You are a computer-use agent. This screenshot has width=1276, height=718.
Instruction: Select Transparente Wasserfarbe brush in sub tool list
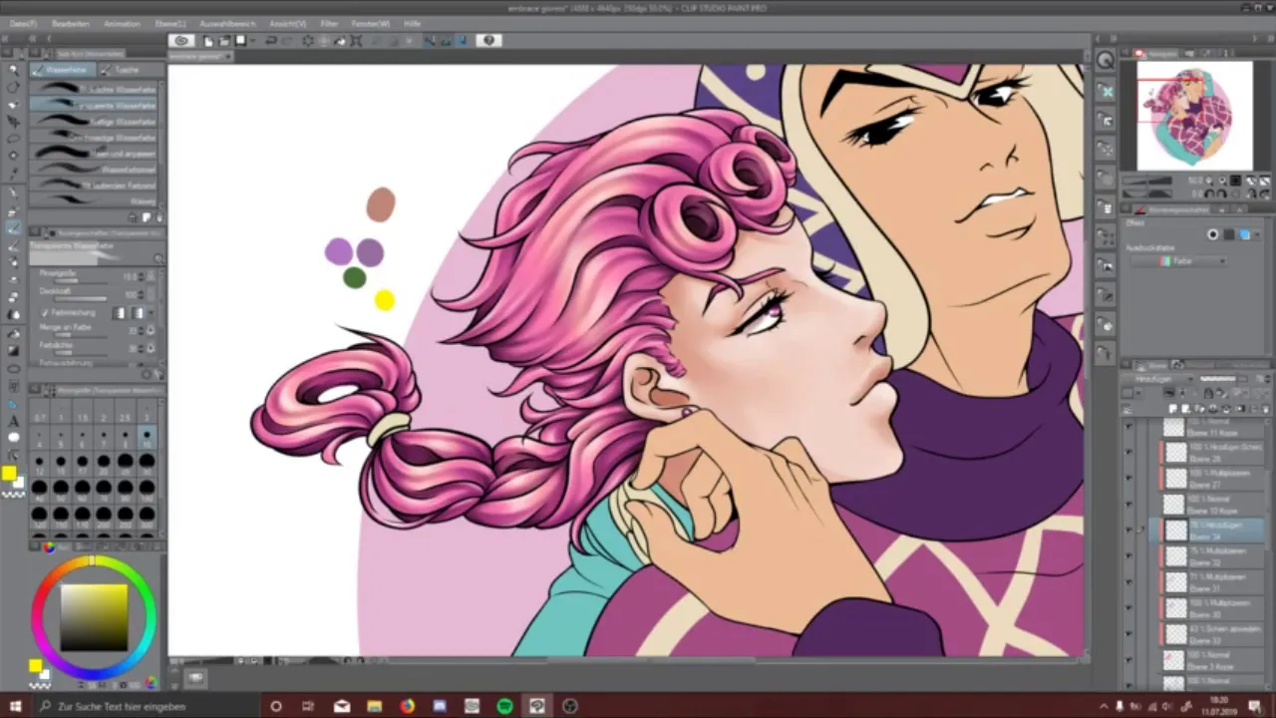click(95, 105)
